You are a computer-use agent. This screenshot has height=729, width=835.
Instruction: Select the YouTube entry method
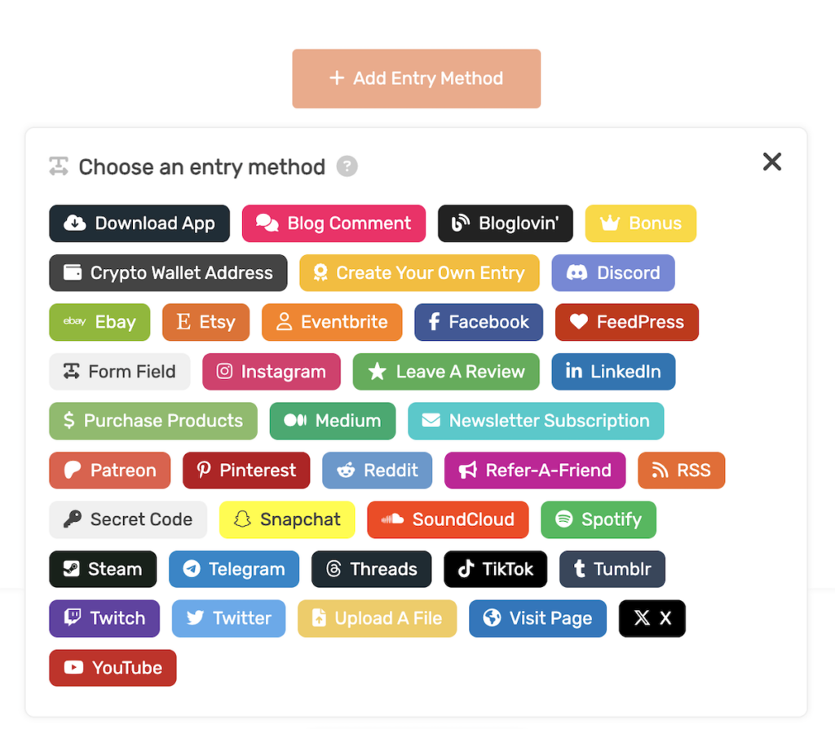coord(113,668)
